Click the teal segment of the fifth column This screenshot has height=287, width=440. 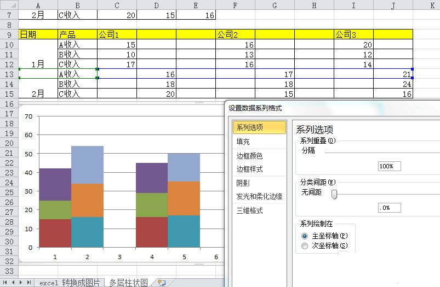[184, 231]
